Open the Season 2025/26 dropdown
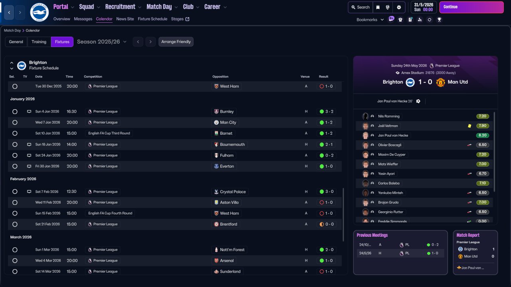The width and height of the screenshot is (511, 287). click(x=102, y=42)
